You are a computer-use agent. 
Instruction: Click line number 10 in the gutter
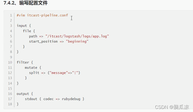(x=10, y=62)
